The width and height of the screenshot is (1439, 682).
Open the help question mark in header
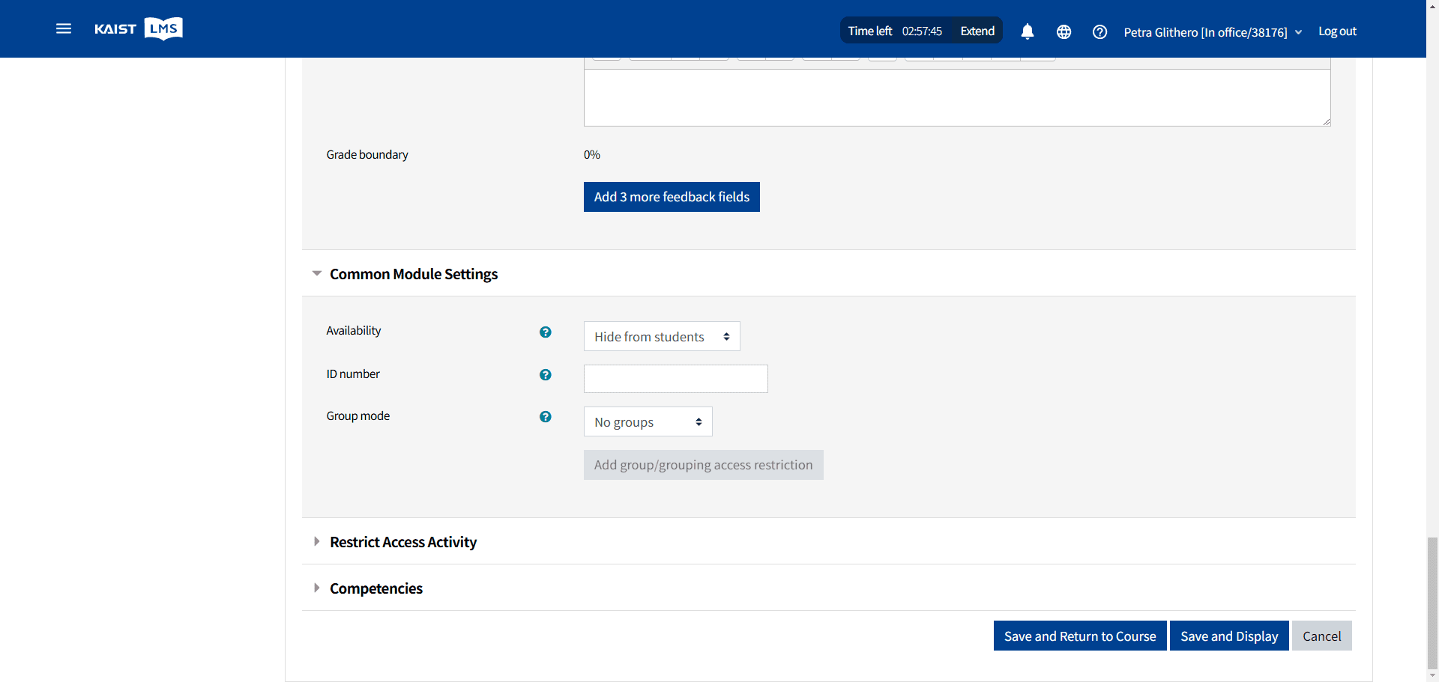1099,31
